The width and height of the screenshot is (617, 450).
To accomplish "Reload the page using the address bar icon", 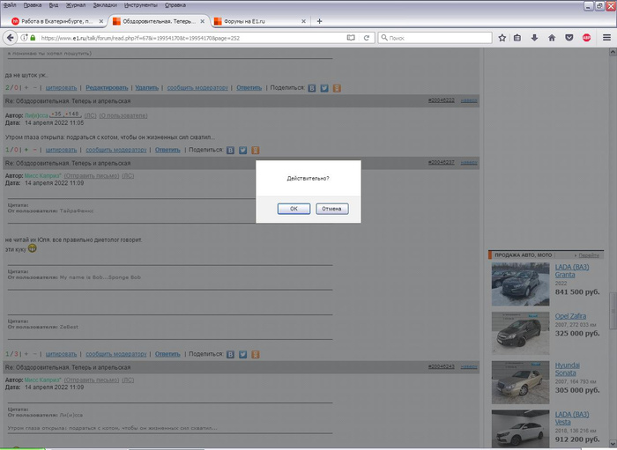I will coord(366,38).
